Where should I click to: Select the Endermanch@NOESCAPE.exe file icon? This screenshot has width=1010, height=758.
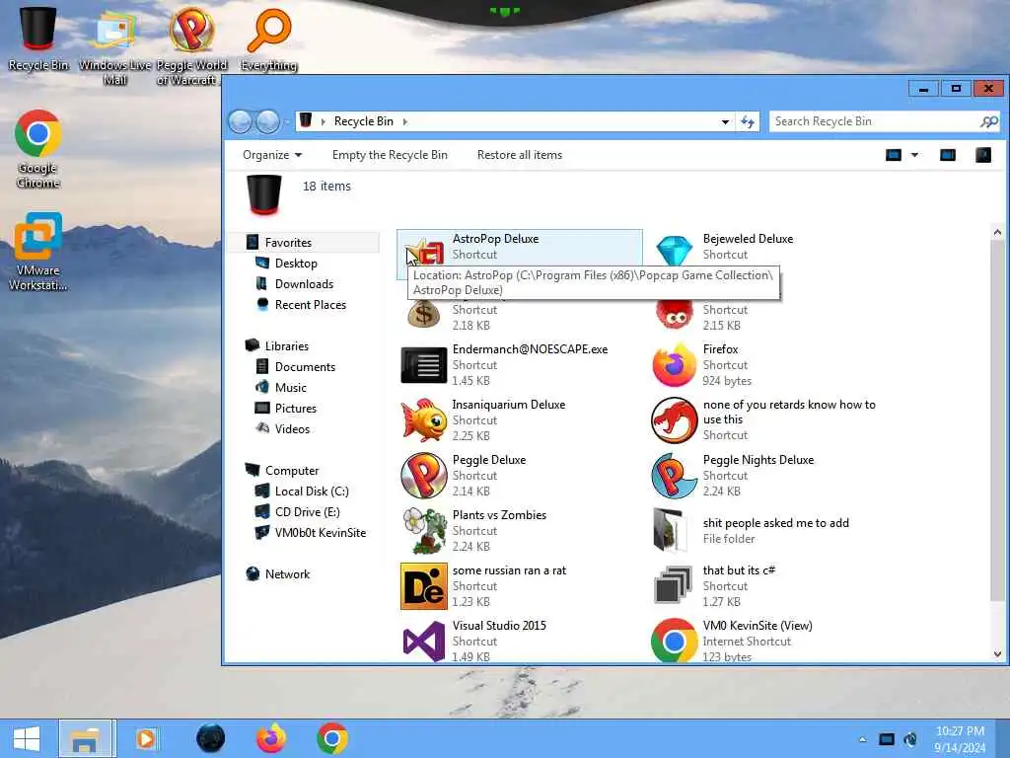[x=423, y=365]
